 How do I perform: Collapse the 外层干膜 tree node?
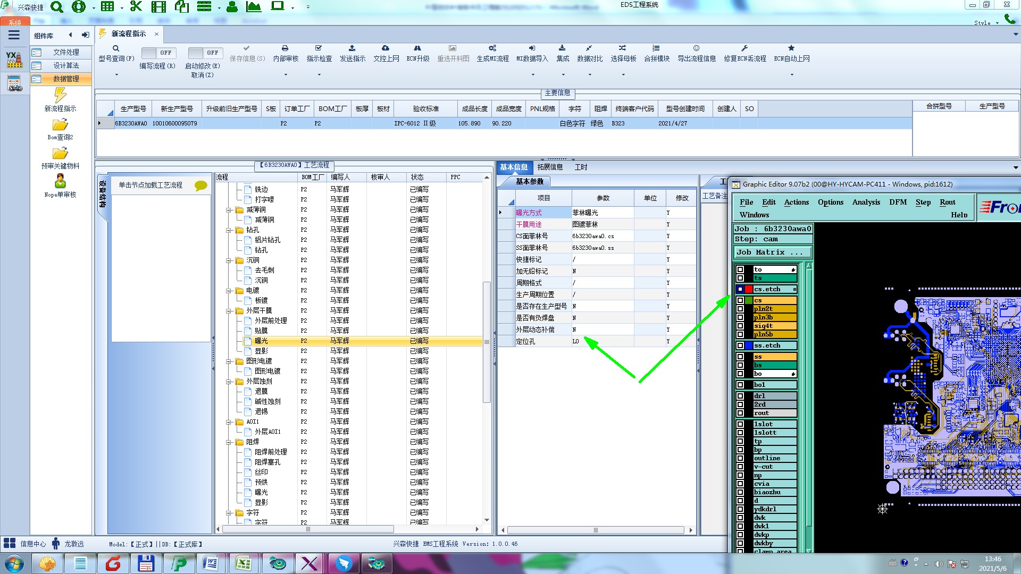[x=229, y=311]
